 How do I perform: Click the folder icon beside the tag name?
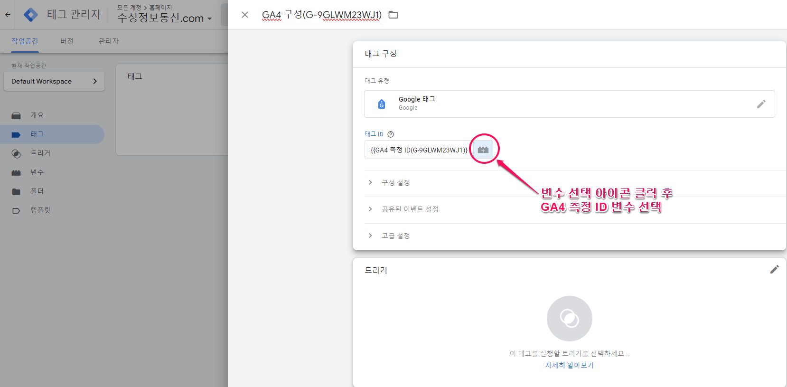(x=393, y=15)
